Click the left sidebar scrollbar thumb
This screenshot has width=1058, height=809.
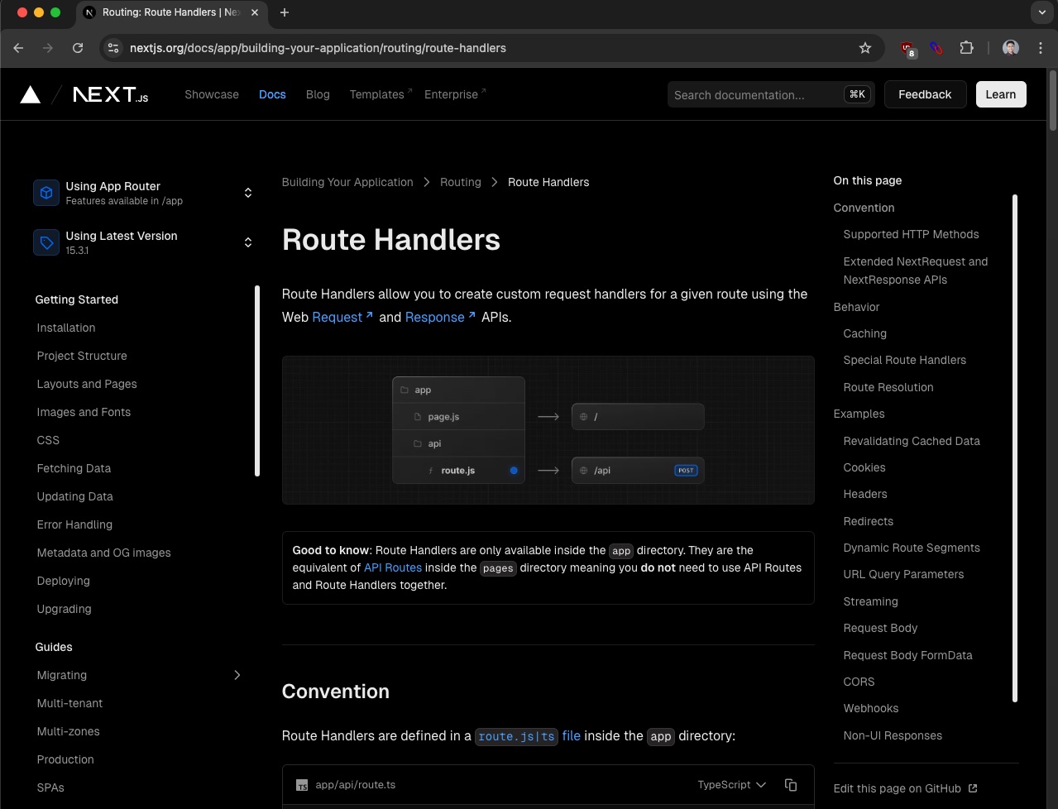257,381
